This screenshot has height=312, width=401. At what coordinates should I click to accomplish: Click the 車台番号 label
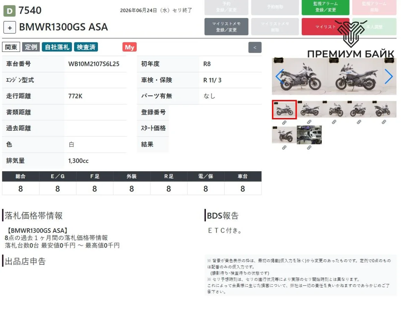click(18, 64)
